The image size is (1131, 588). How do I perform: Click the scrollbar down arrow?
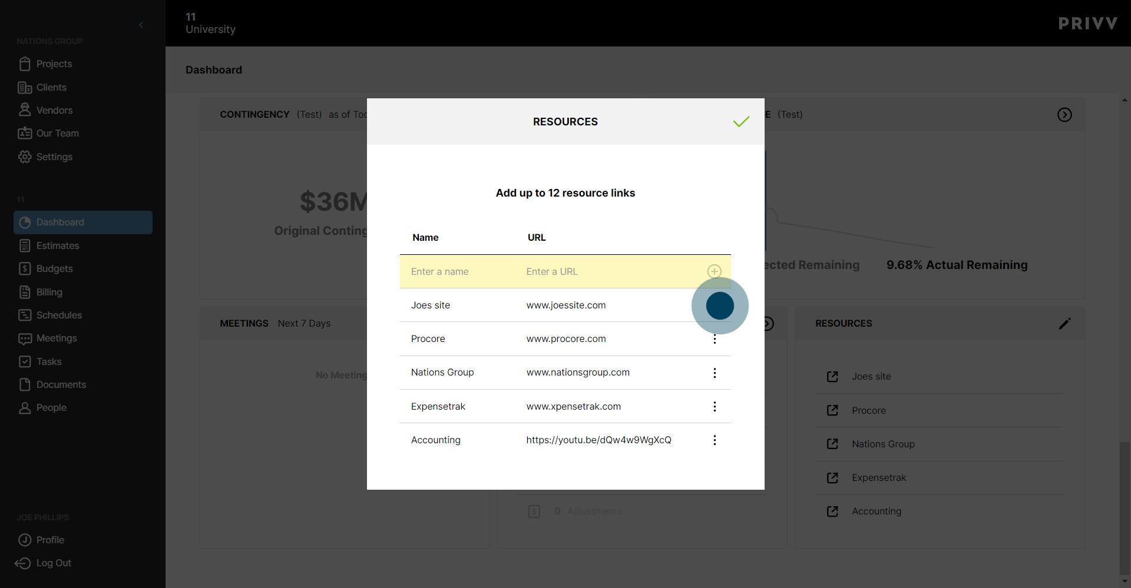1125,582
